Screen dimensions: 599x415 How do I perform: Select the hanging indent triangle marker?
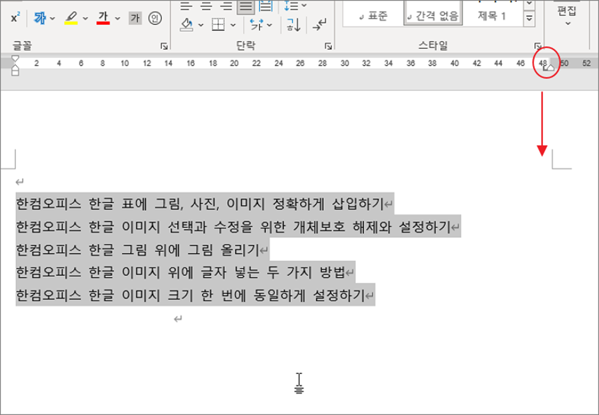click(15, 68)
